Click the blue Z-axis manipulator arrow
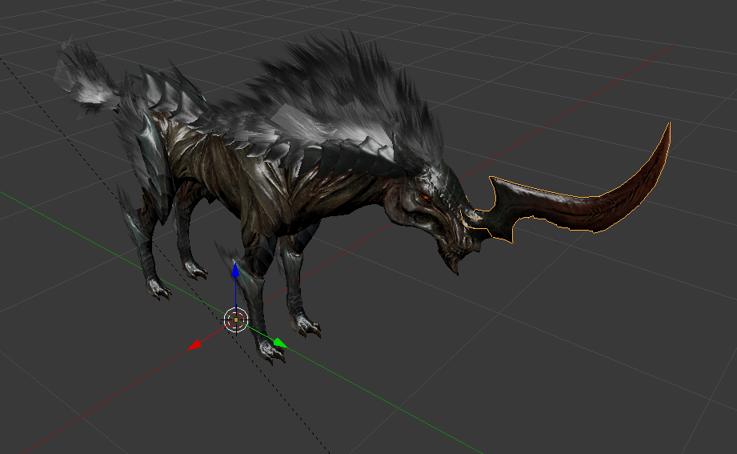 click(x=235, y=271)
